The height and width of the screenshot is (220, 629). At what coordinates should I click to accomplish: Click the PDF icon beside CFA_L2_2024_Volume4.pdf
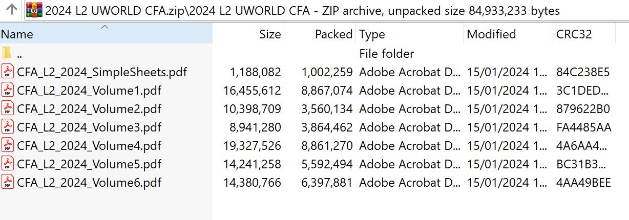coord(7,145)
